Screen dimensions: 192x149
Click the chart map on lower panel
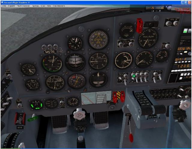96,98
